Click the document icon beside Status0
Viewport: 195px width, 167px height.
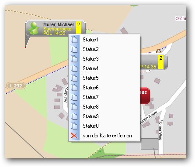(x=74, y=126)
